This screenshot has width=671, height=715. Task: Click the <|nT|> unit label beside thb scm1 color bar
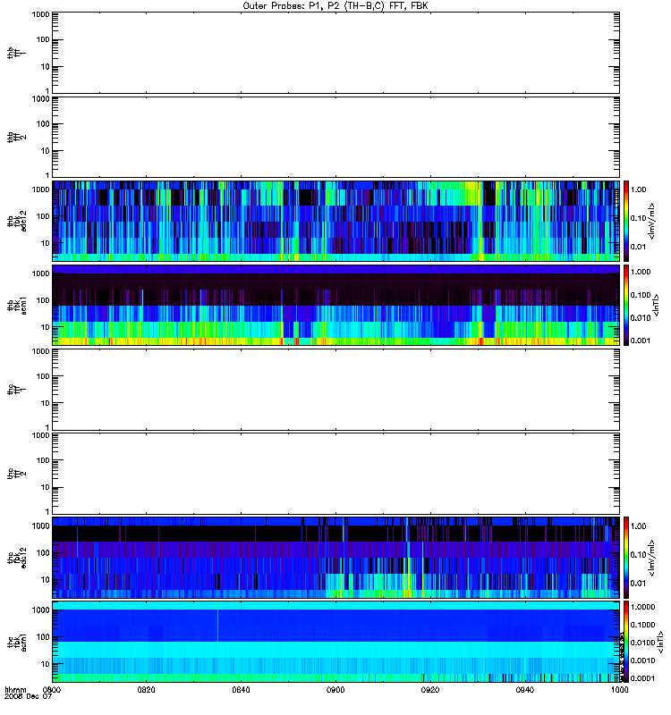coord(657,305)
